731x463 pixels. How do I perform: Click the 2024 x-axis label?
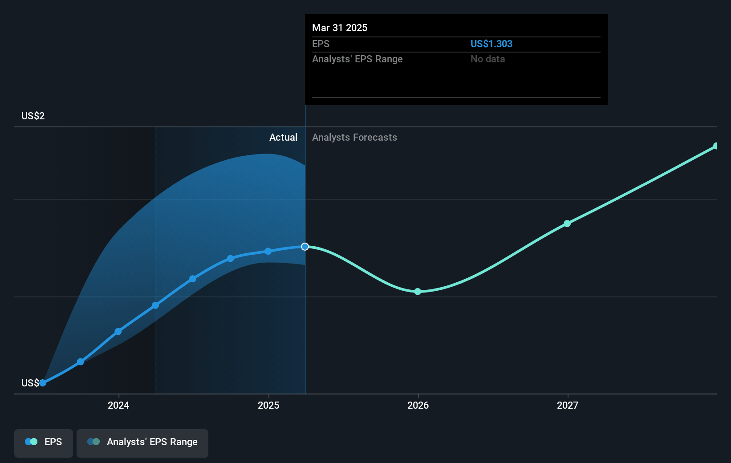point(118,405)
